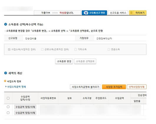Click blue bullet icon next to 세액의 계산
Screen dimensions: 156x124
coord(6,73)
